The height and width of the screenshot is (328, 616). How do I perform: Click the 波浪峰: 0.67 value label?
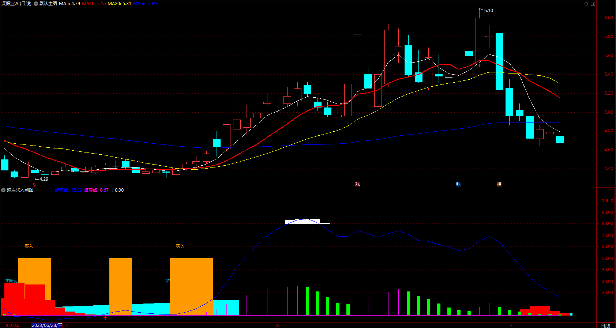(96, 190)
